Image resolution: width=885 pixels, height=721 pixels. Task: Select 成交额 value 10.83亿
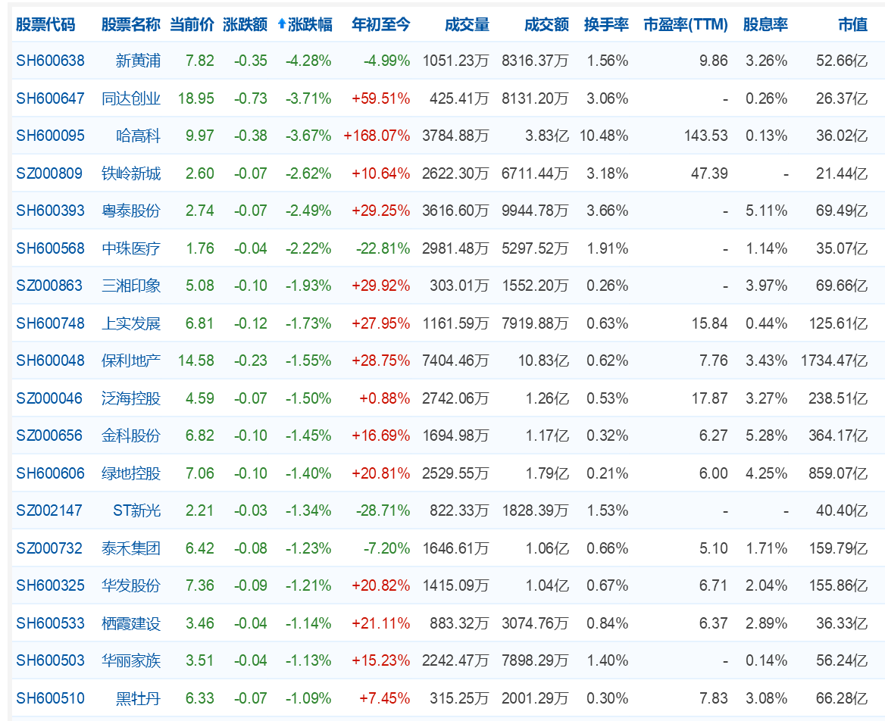coord(543,360)
